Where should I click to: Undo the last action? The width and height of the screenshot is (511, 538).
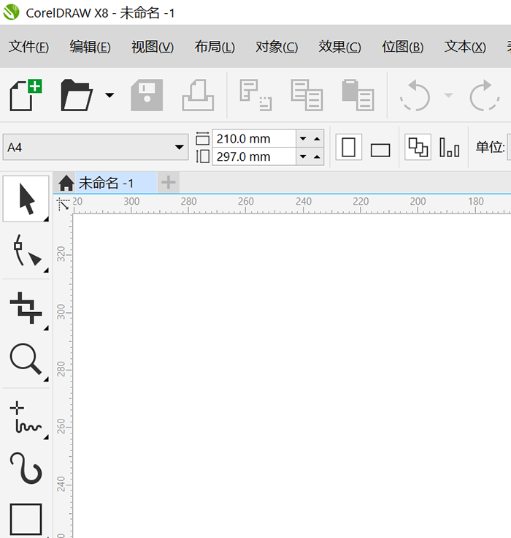point(415,95)
